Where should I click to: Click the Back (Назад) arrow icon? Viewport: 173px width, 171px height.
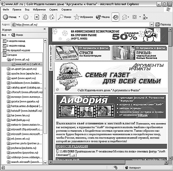6,17
